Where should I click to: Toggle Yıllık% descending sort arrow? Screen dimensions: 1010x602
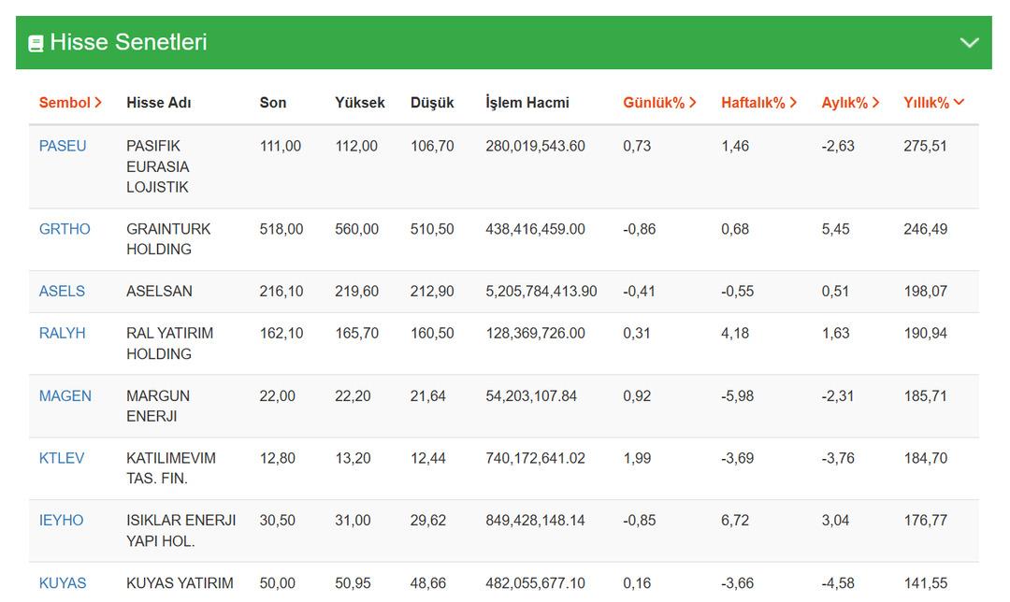pyautogui.click(x=959, y=103)
